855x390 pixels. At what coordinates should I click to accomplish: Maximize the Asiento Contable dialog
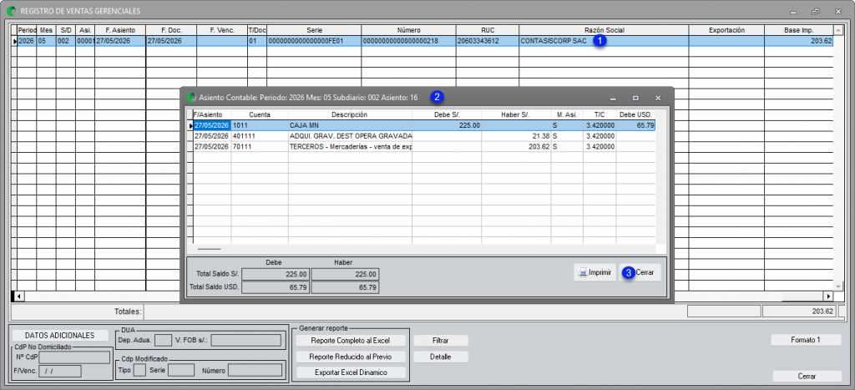635,99
